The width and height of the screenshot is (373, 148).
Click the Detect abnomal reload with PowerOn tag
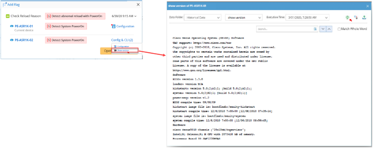(75, 16)
